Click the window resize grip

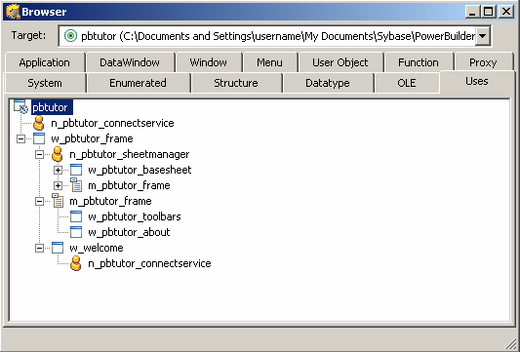pyautogui.click(x=512, y=345)
